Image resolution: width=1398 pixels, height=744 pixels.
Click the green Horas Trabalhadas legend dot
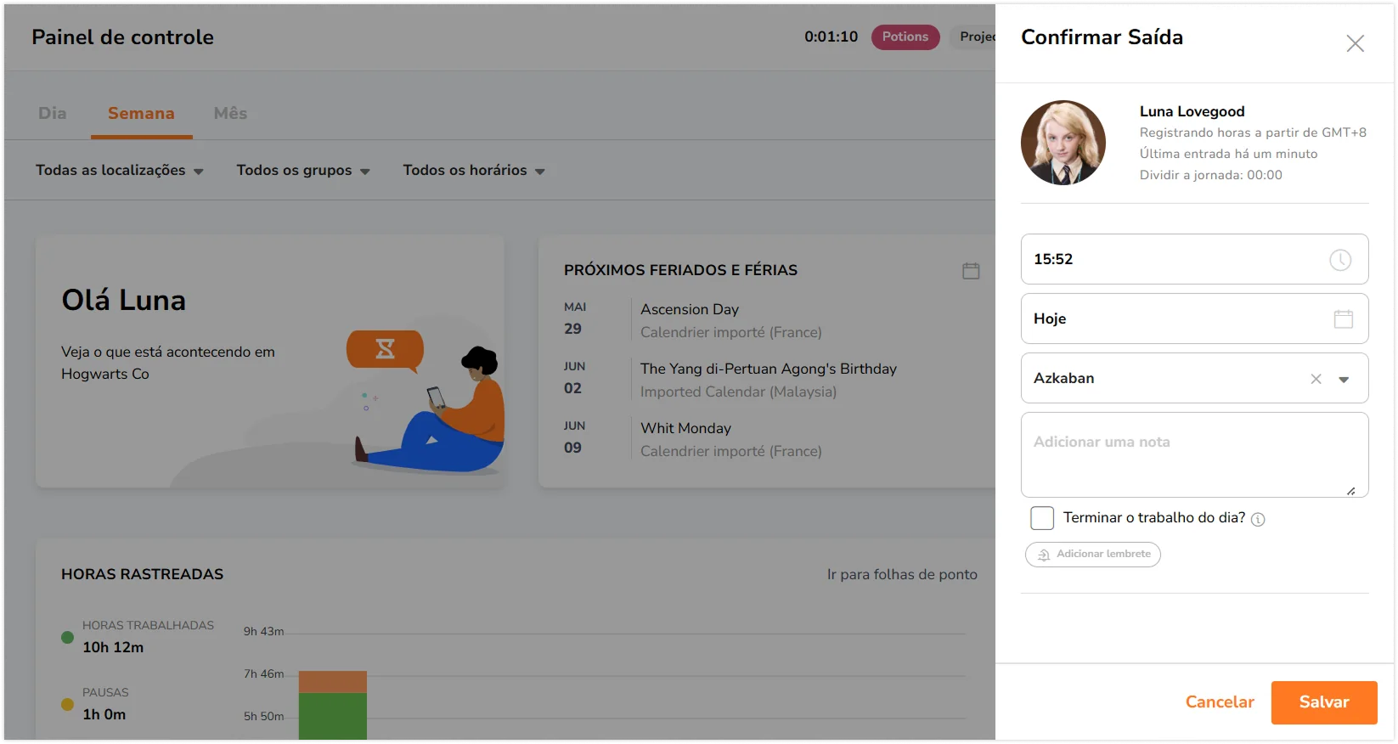(x=67, y=637)
